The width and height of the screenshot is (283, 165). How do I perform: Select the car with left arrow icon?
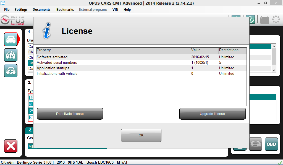(x=11, y=71)
